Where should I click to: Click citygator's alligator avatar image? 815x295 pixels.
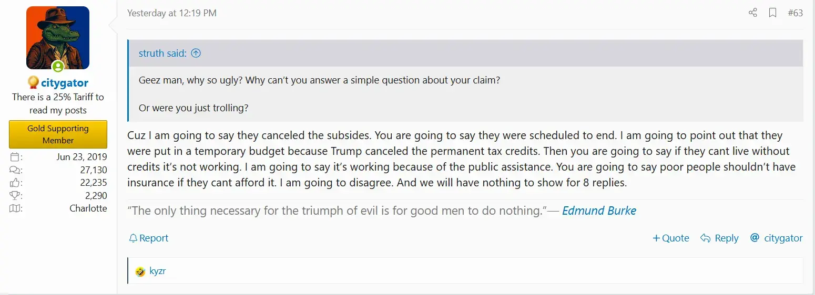tap(58, 38)
